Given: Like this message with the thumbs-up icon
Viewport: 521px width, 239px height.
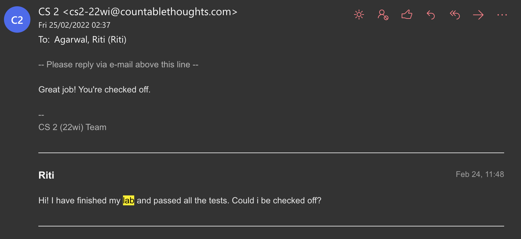Looking at the screenshot, I should click(407, 15).
